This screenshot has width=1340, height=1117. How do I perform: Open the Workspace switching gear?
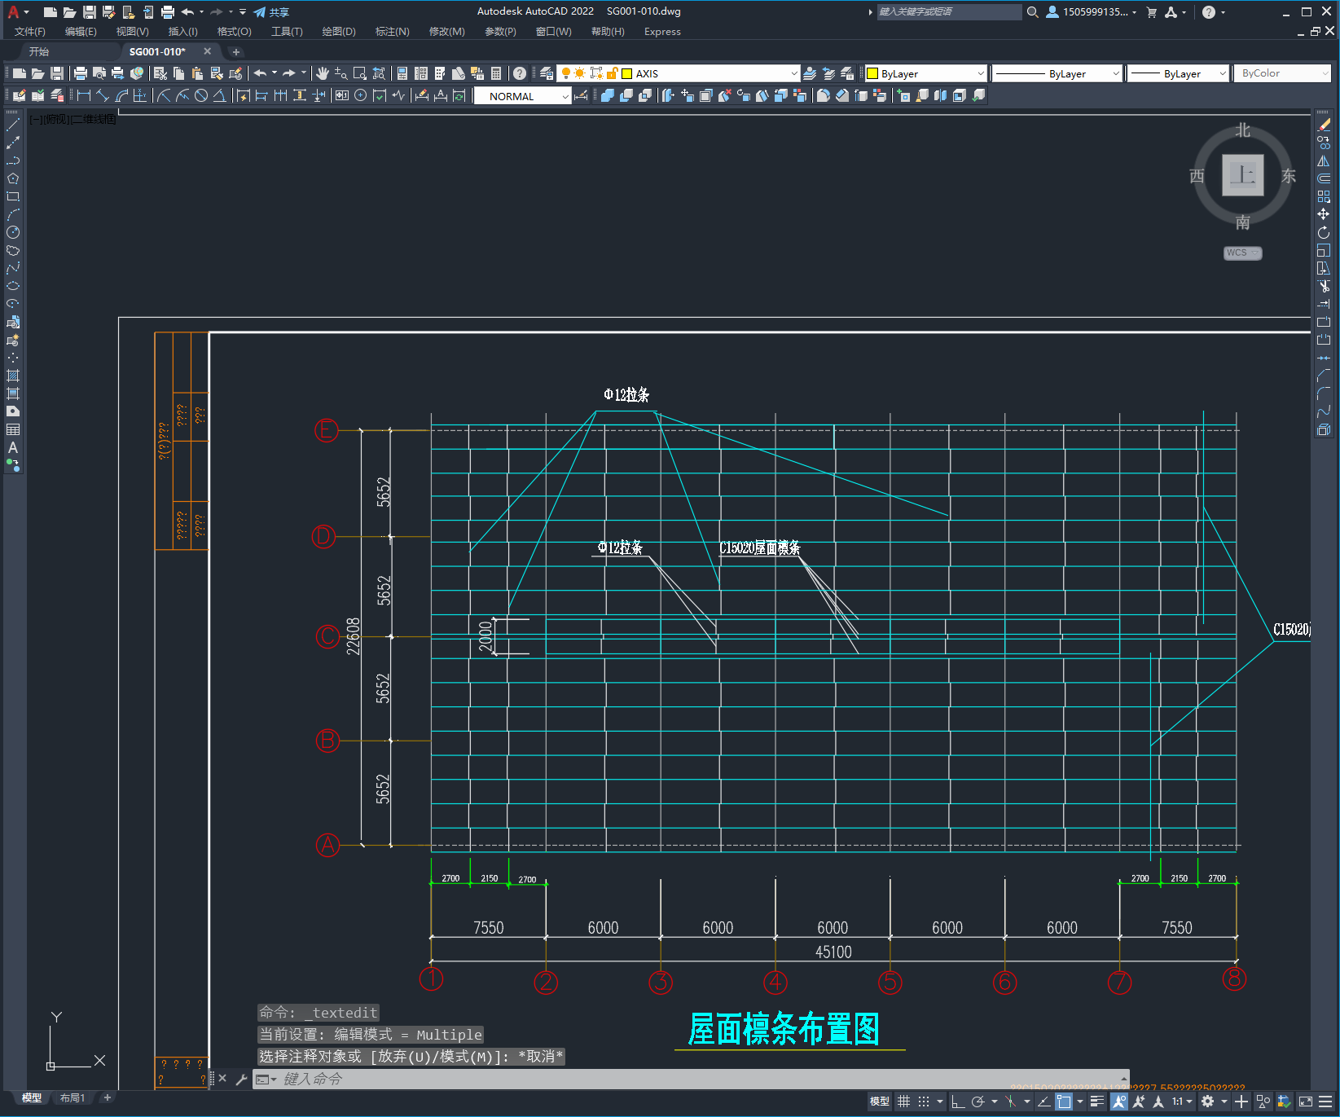coord(1208,1102)
